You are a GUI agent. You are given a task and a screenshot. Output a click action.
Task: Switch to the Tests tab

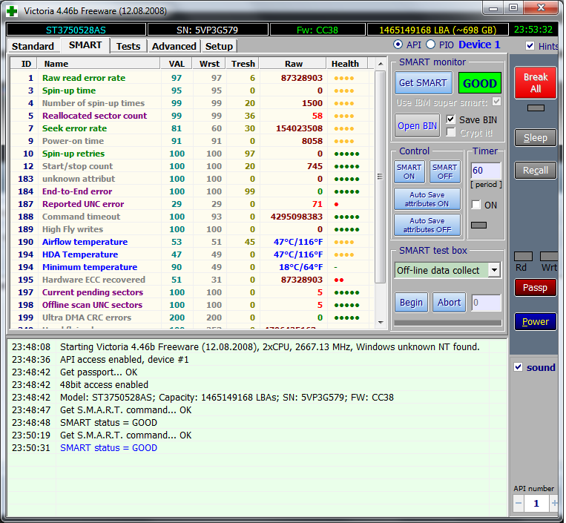pos(128,46)
